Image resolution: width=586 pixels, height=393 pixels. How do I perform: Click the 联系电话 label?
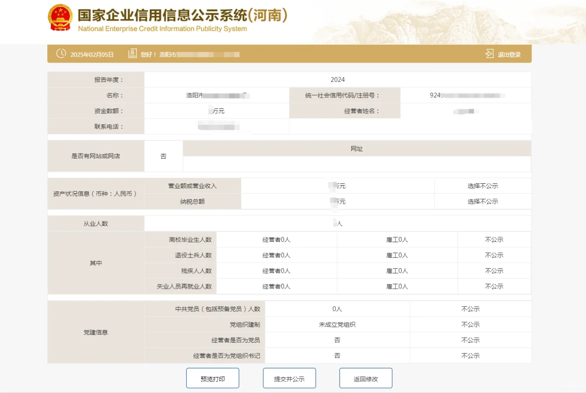pyautogui.click(x=109, y=127)
